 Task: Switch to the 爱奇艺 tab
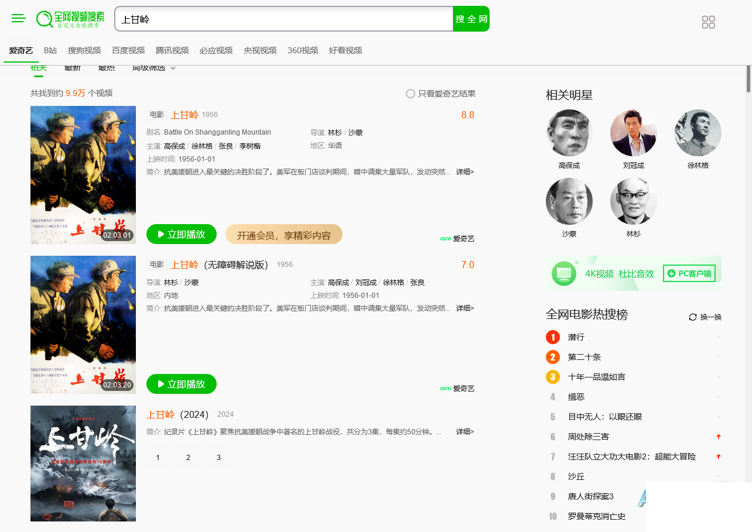pyautogui.click(x=21, y=50)
